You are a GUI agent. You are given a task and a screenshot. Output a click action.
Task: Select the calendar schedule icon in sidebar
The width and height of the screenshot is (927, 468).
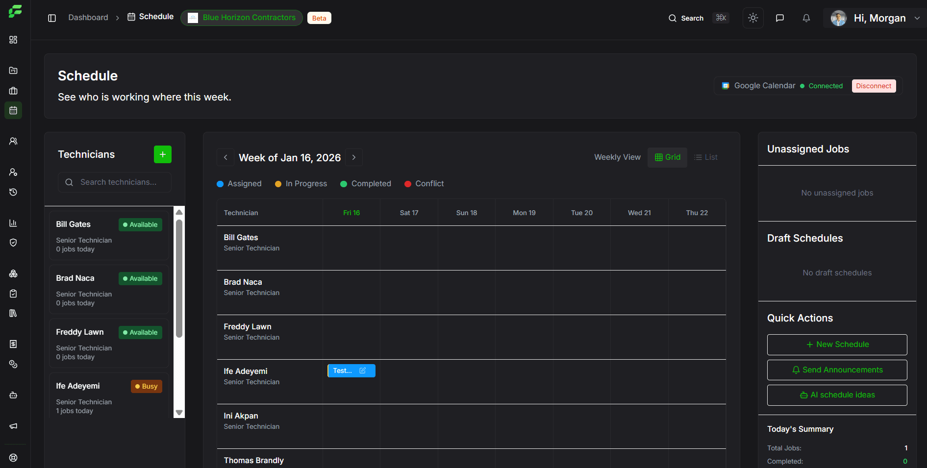(x=13, y=110)
